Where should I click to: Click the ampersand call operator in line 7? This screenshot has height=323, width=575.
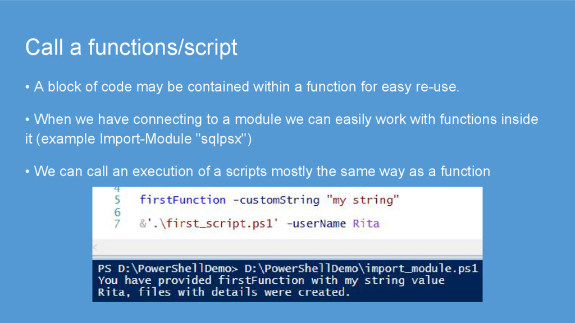point(143,223)
